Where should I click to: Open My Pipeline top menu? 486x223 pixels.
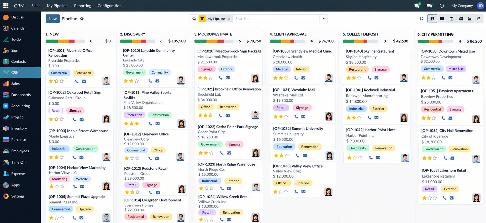click(x=57, y=6)
